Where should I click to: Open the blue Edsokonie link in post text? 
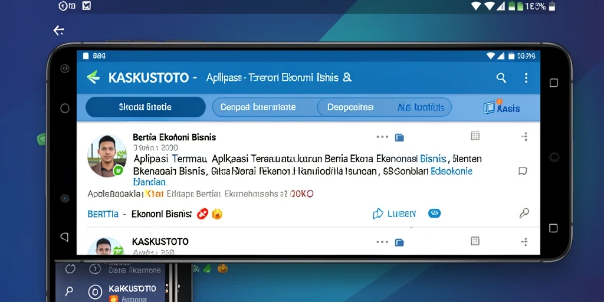coord(451,171)
